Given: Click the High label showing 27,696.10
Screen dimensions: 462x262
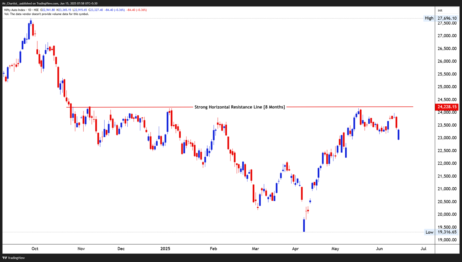Looking at the screenshot, I should click(429, 18).
